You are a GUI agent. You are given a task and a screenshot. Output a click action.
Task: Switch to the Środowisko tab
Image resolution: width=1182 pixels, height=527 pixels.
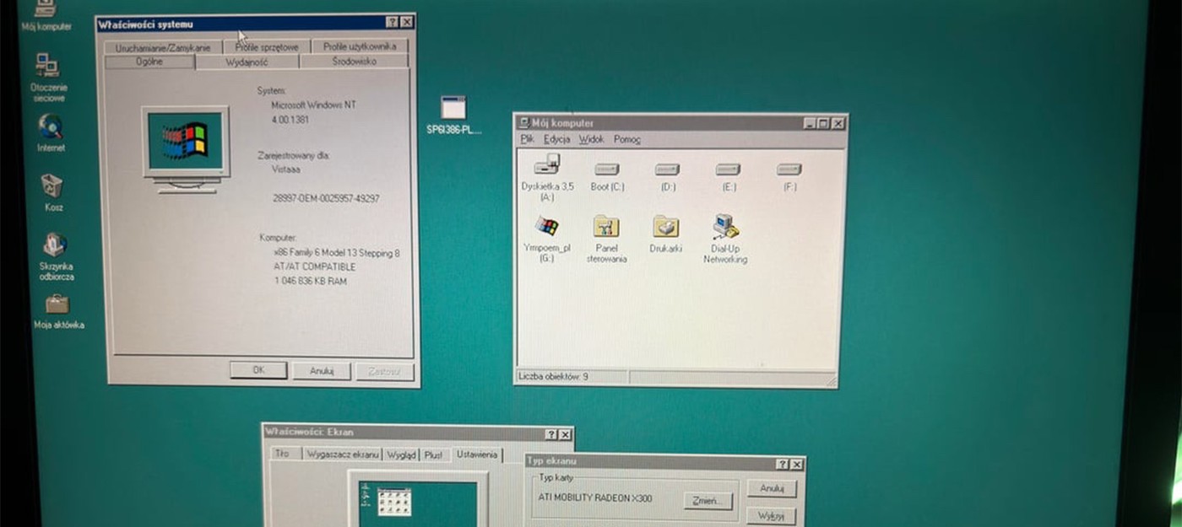(x=354, y=62)
